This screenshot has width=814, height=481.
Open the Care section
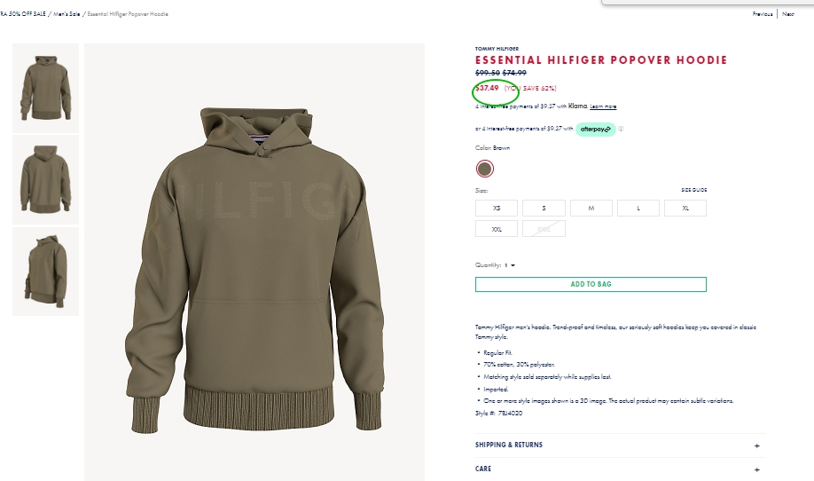coord(483,469)
